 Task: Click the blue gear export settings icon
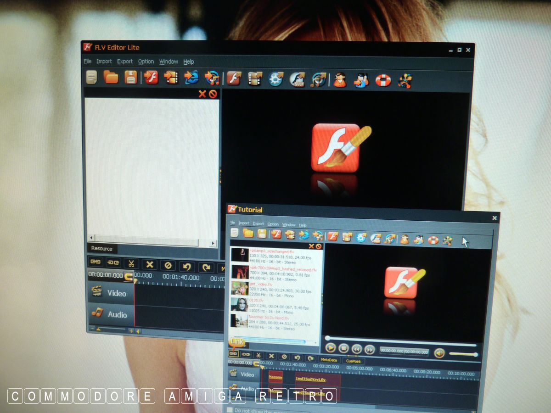coord(275,79)
